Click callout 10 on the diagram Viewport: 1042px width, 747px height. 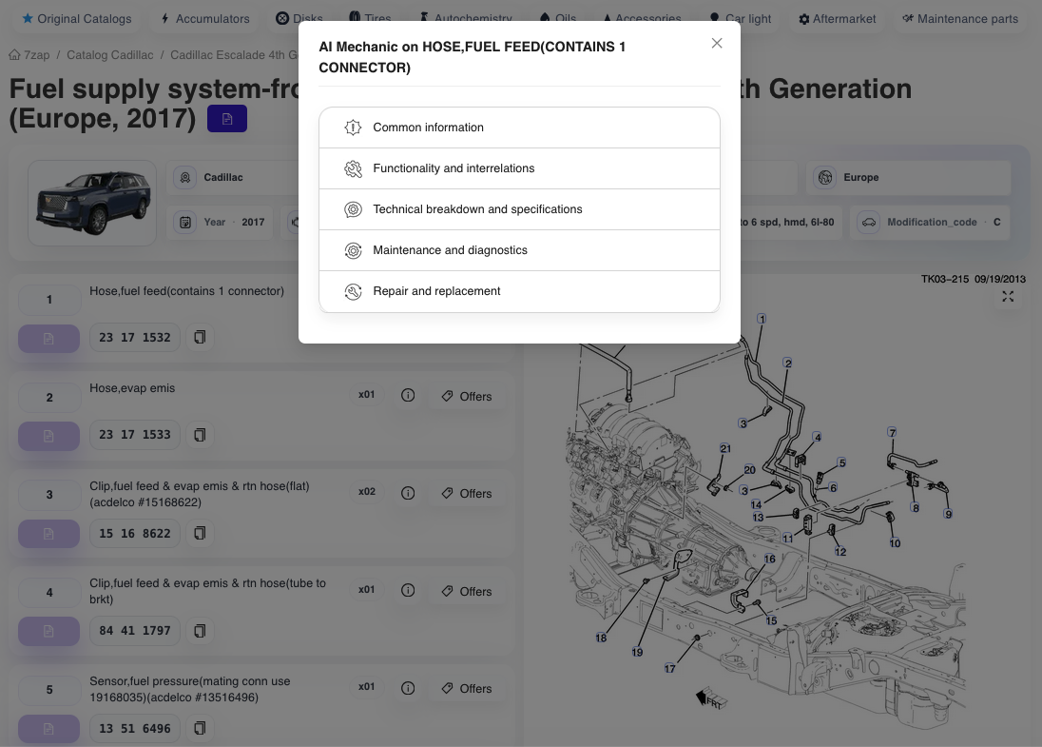pos(896,543)
